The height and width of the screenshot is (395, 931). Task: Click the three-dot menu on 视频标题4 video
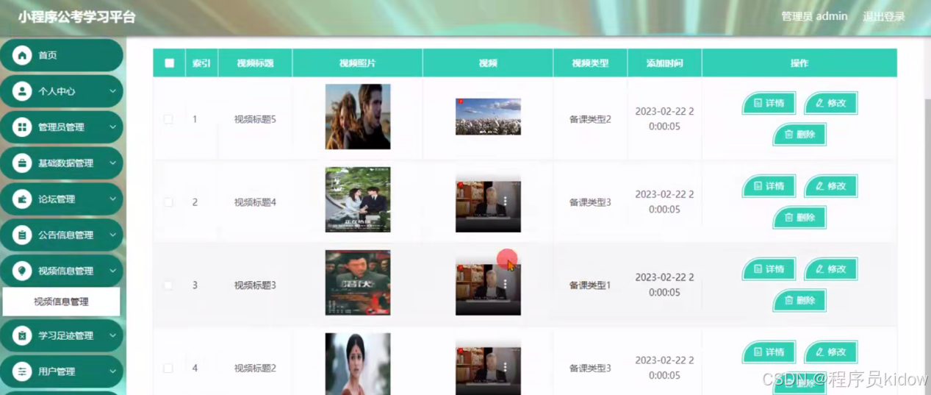pyautogui.click(x=506, y=200)
